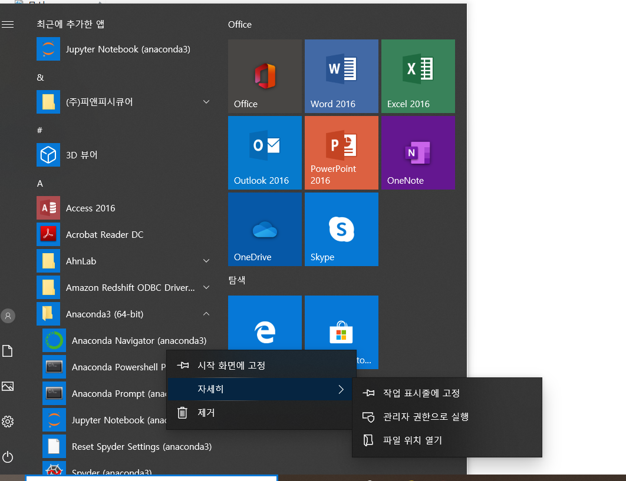The width and height of the screenshot is (626, 481).
Task: Launch Jupyter Notebook in recently added
Action: point(124,49)
